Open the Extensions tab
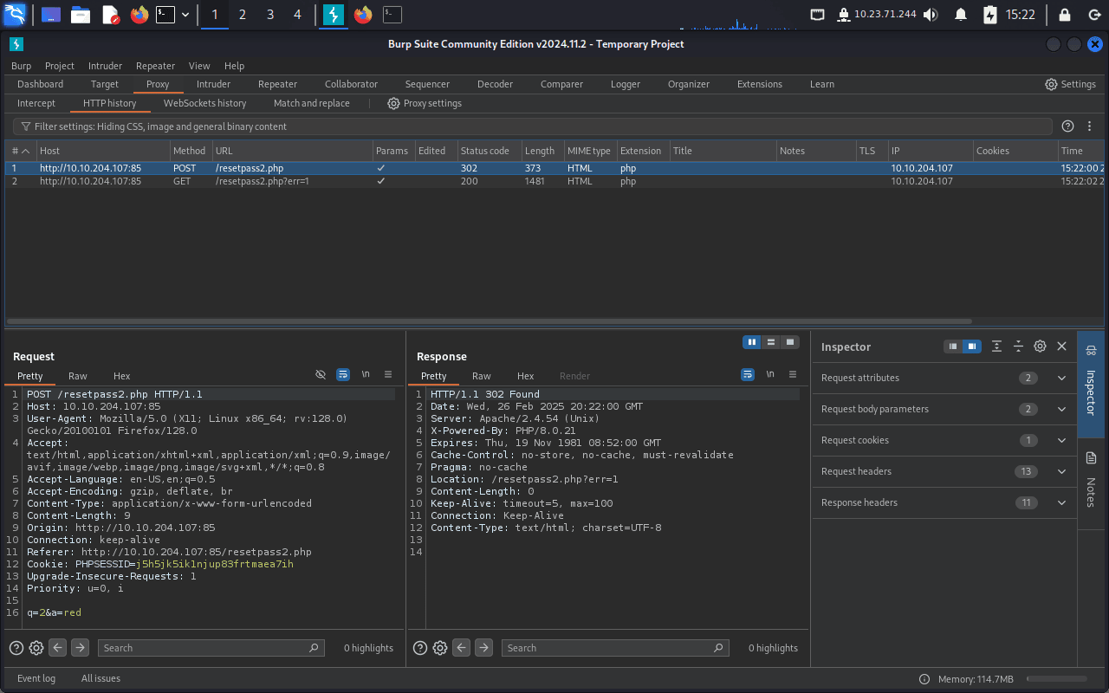 pyautogui.click(x=760, y=84)
